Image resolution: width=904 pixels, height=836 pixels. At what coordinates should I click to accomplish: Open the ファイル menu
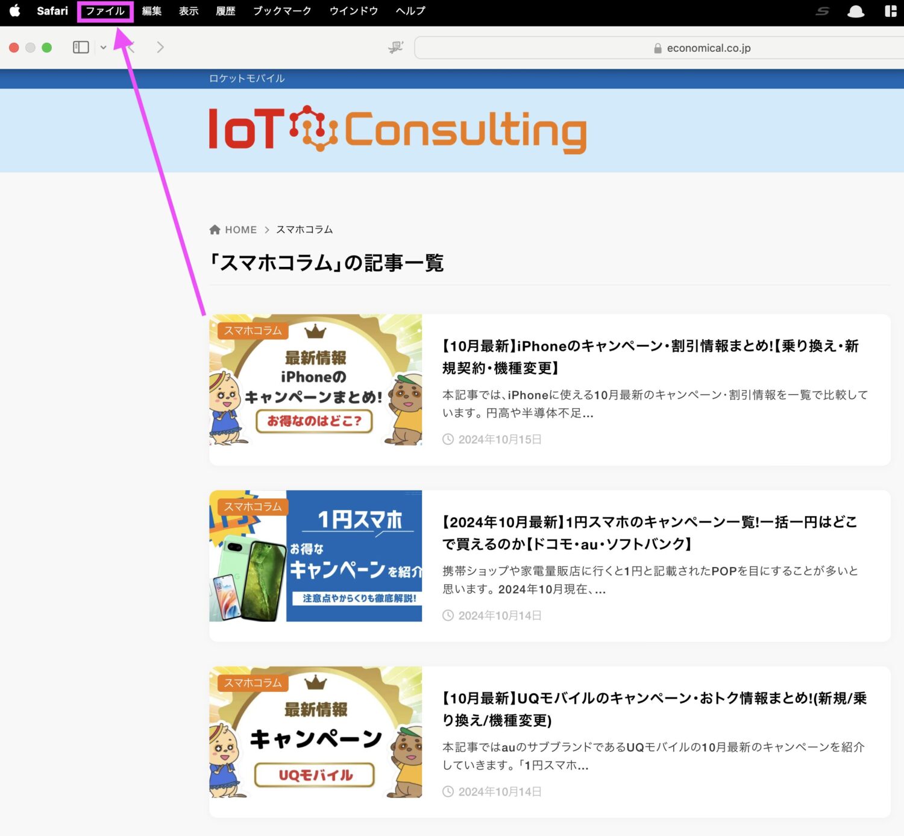(x=105, y=11)
